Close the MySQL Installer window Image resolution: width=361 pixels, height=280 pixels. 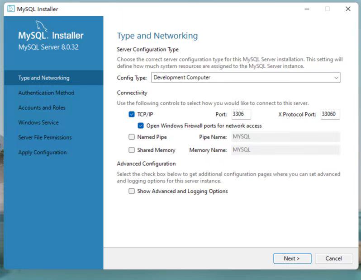tap(348, 9)
